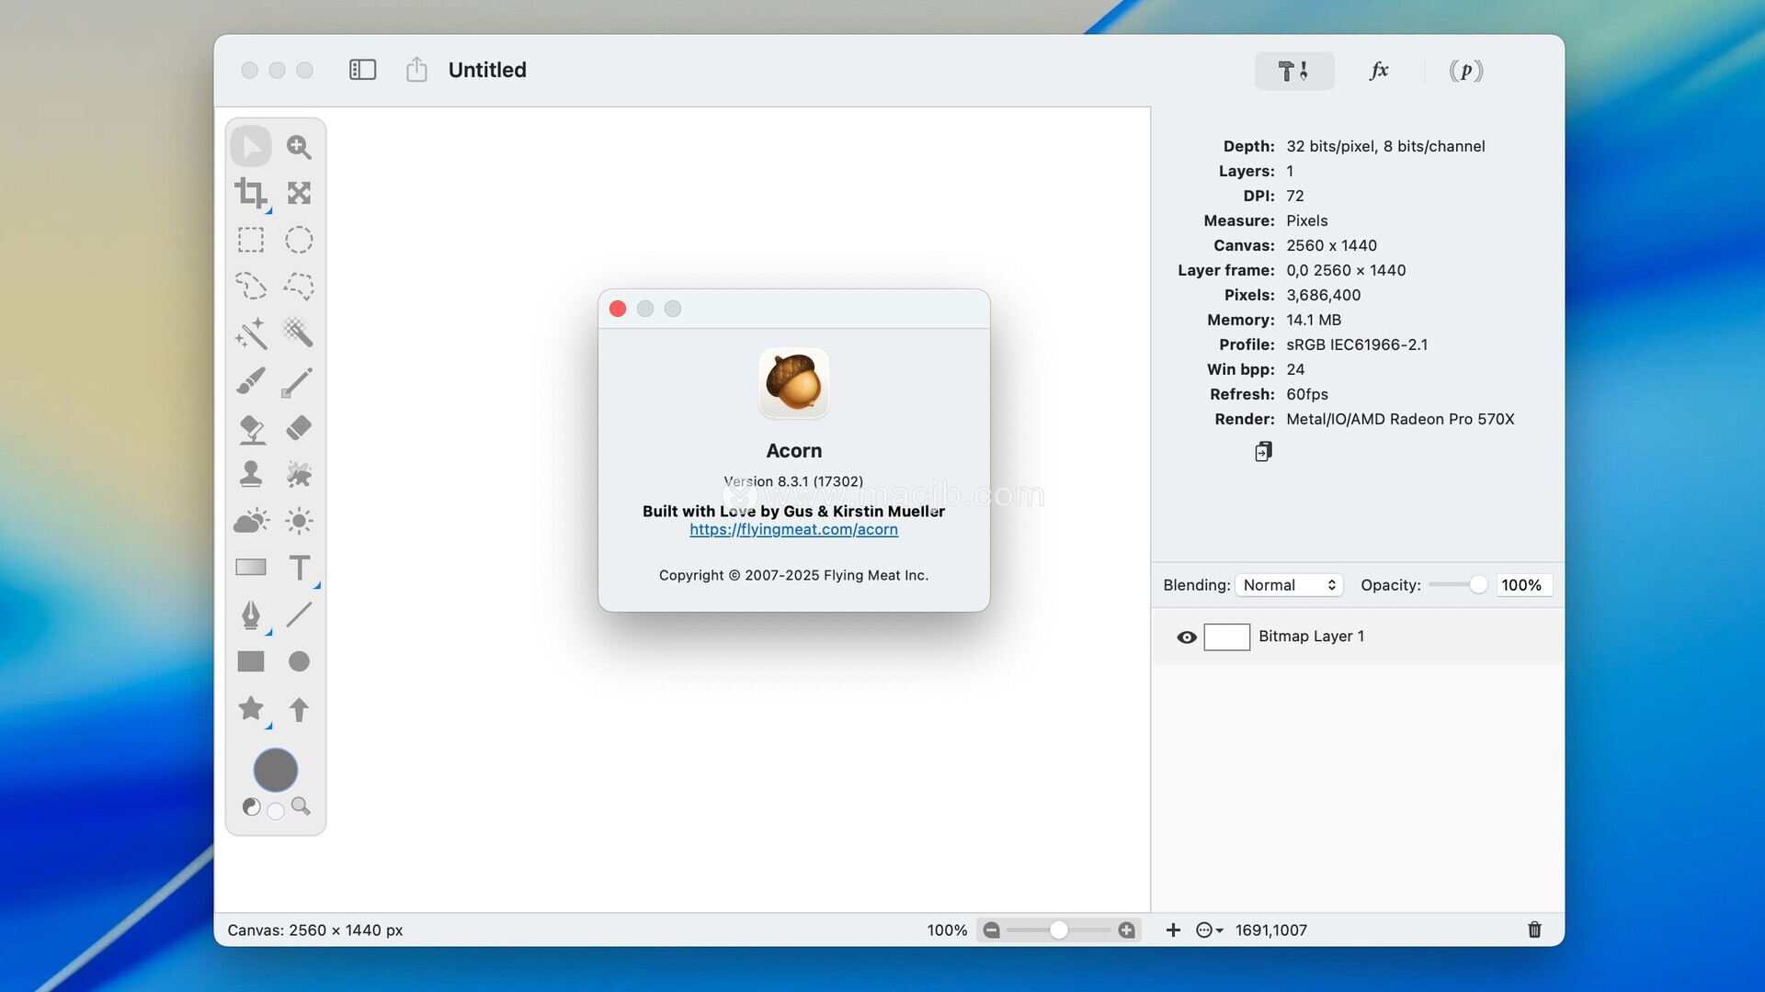Activate the Text tool
The image size is (1765, 992).
click(x=299, y=568)
